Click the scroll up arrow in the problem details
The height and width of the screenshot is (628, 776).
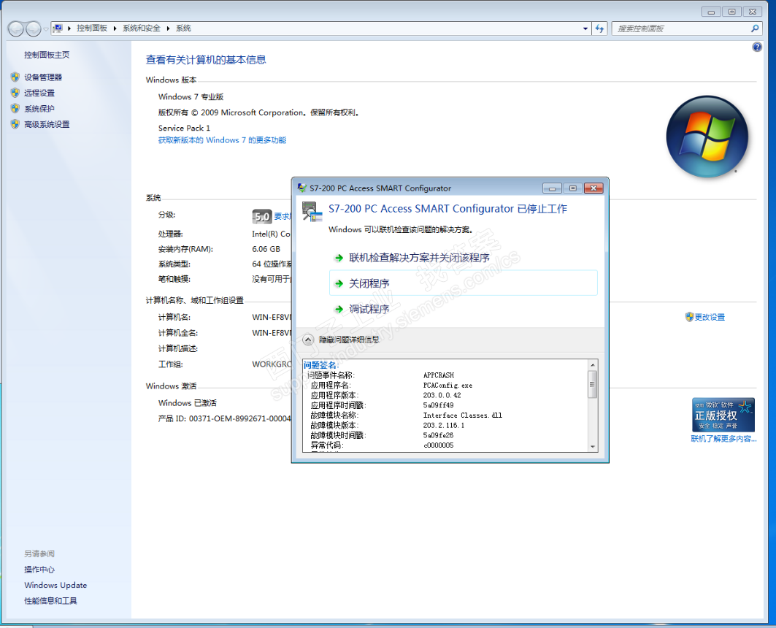click(x=592, y=365)
